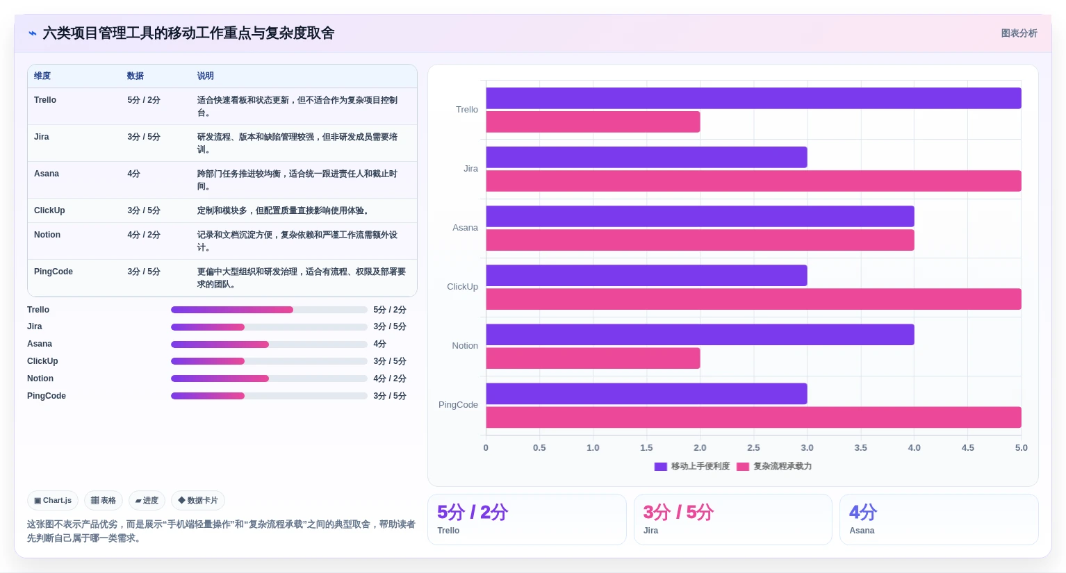This screenshot has height=573, width=1066.
Task: Click Notion's purple bar in the chart
Action: pos(700,334)
